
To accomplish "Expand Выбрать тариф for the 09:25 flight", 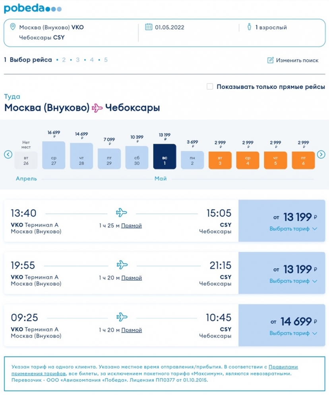I will point(293,333).
